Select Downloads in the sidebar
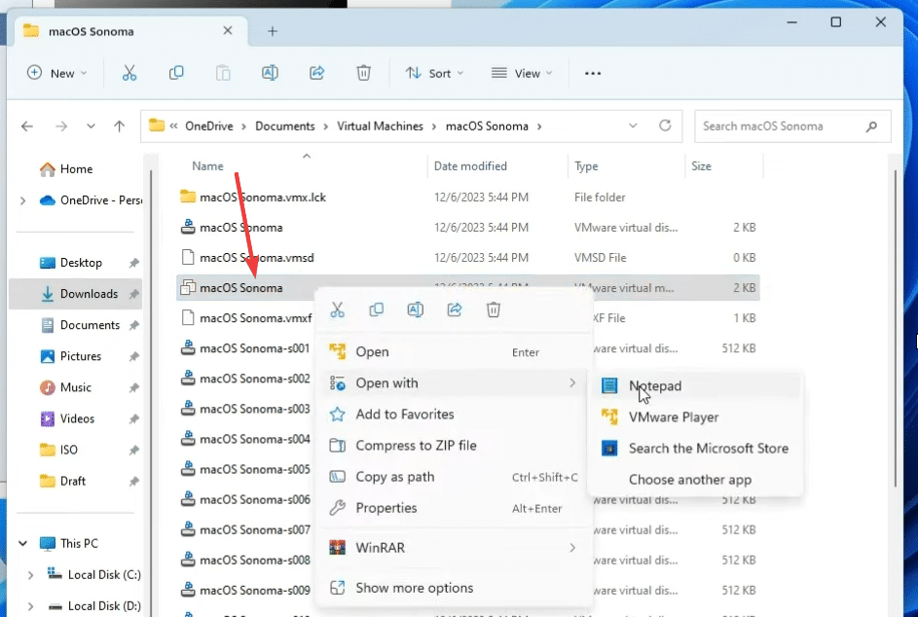Image resolution: width=918 pixels, height=617 pixels. tap(76, 294)
